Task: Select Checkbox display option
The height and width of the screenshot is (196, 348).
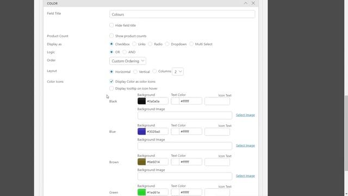Action: pos(111,44)
